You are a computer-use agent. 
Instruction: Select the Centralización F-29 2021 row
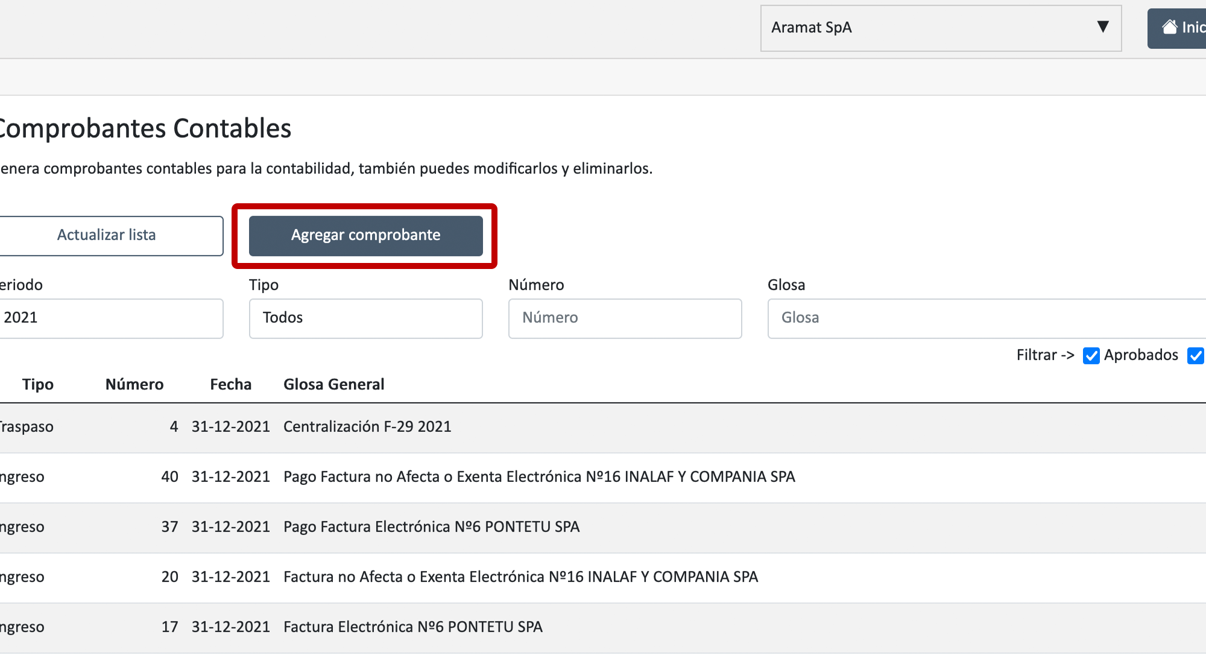[x=367, y=427]
